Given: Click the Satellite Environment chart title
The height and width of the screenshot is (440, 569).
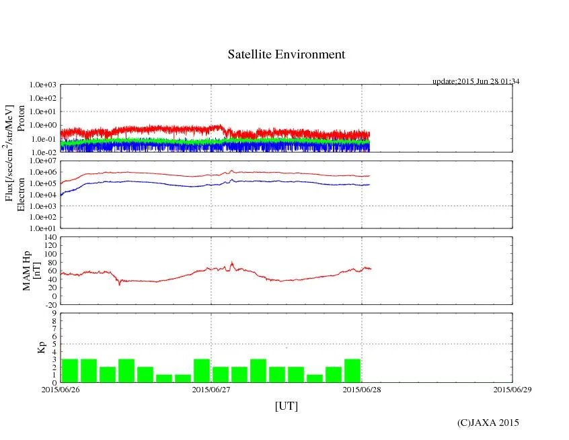Looking at the screenshot, I should (287, 54).
